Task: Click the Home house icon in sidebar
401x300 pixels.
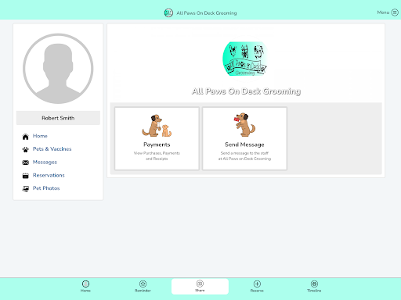Action: (25, 137)
